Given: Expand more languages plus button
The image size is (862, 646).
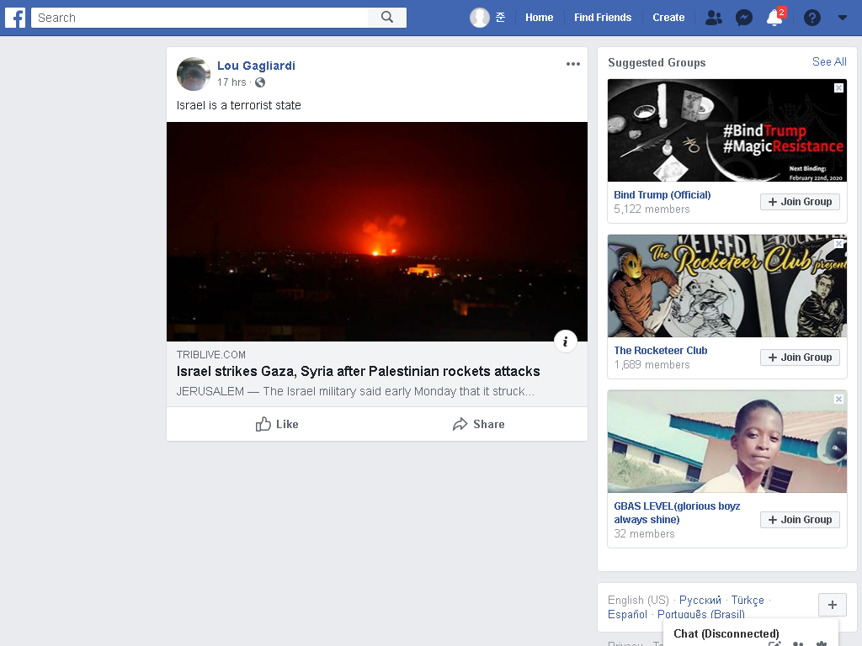Looking at the screenshot, I should [833, 605].
